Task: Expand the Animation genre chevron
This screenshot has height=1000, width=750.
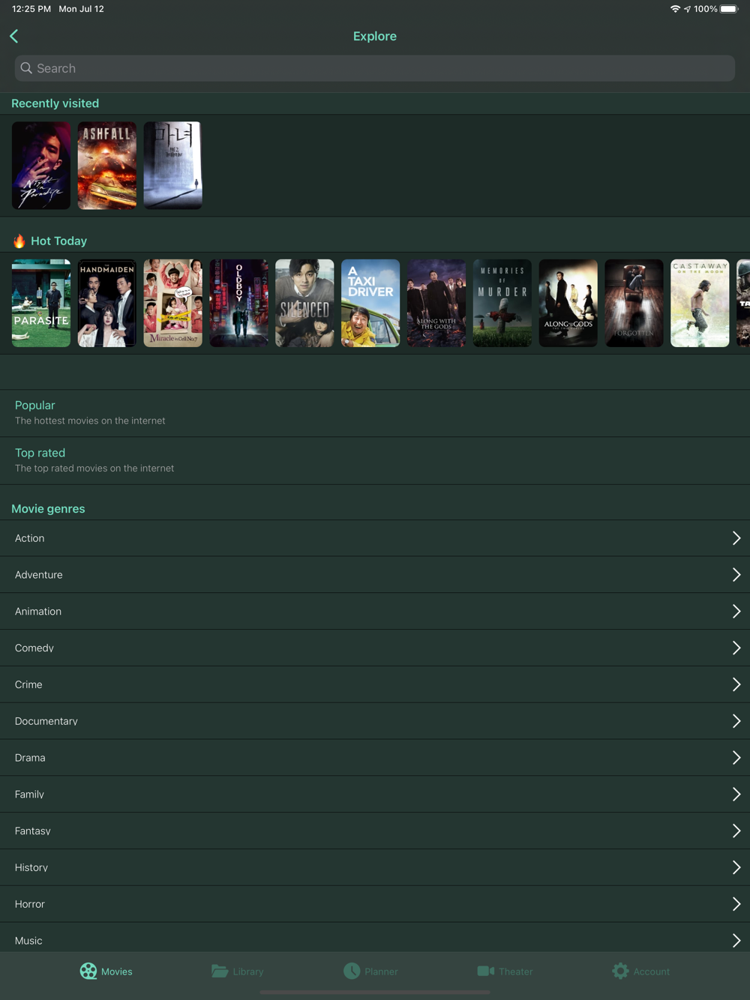Action: [736, 612]
